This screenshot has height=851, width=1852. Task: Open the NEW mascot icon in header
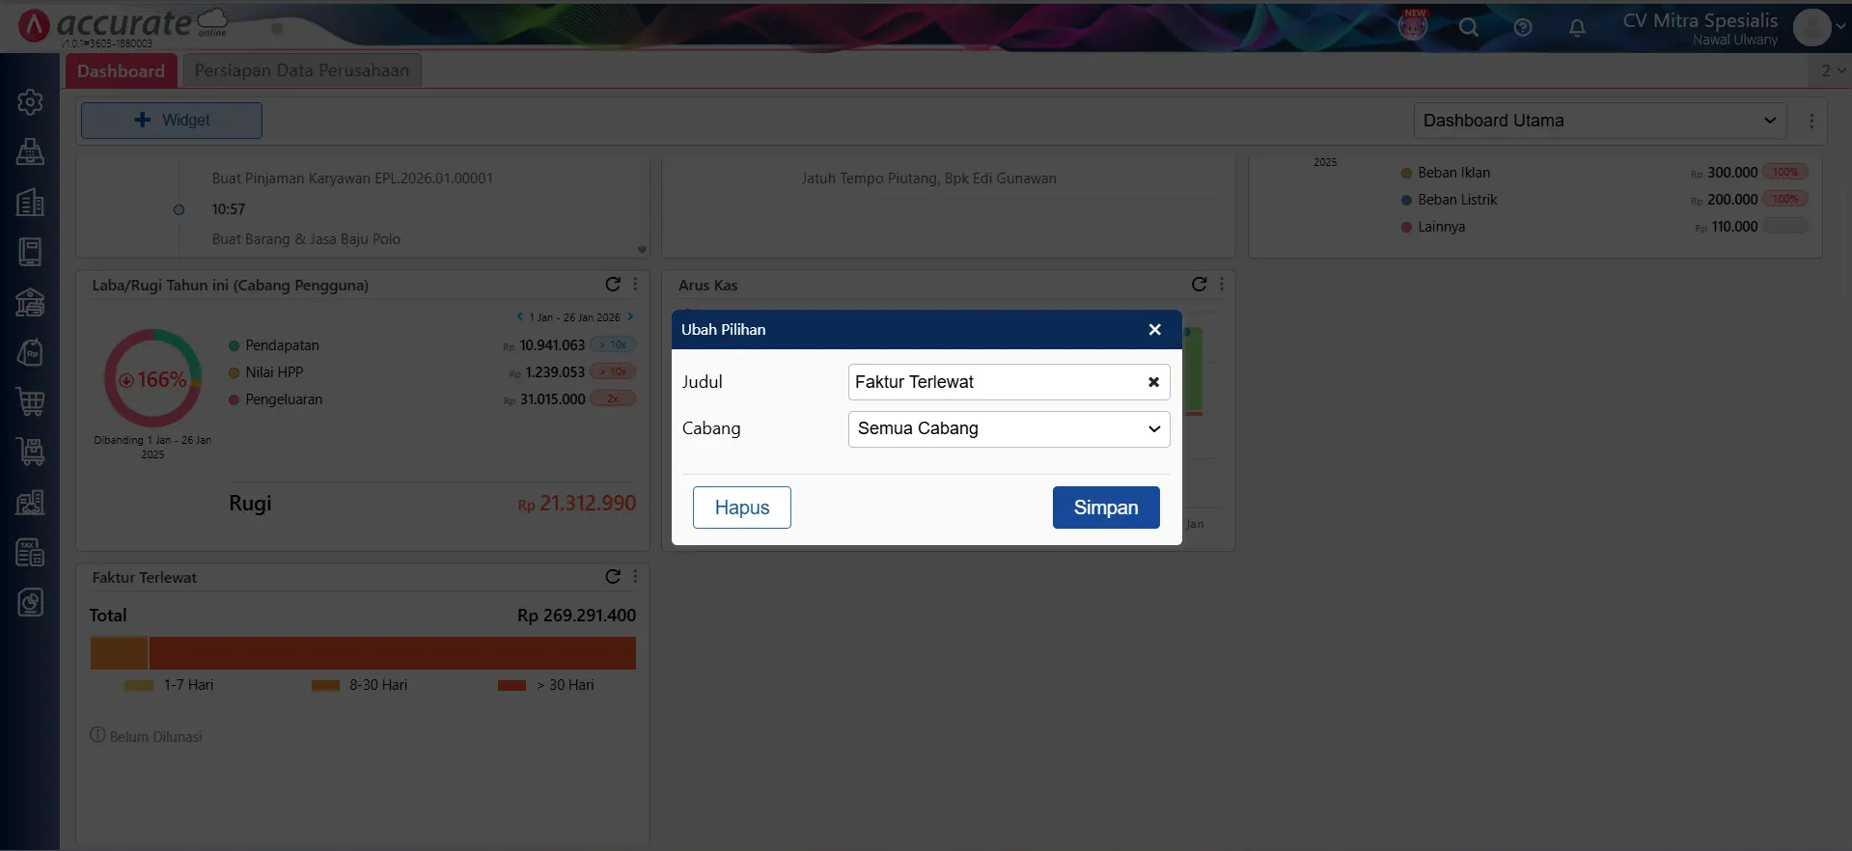coord(1413,26)
